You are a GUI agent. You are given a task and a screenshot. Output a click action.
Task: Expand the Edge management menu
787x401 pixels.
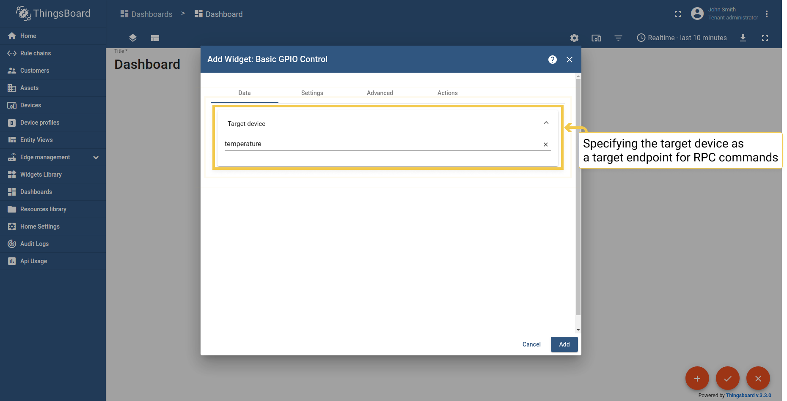point(96,157)
